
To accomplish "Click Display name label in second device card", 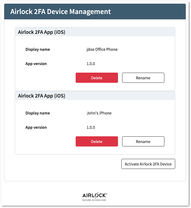I will (x=37, y=113).
